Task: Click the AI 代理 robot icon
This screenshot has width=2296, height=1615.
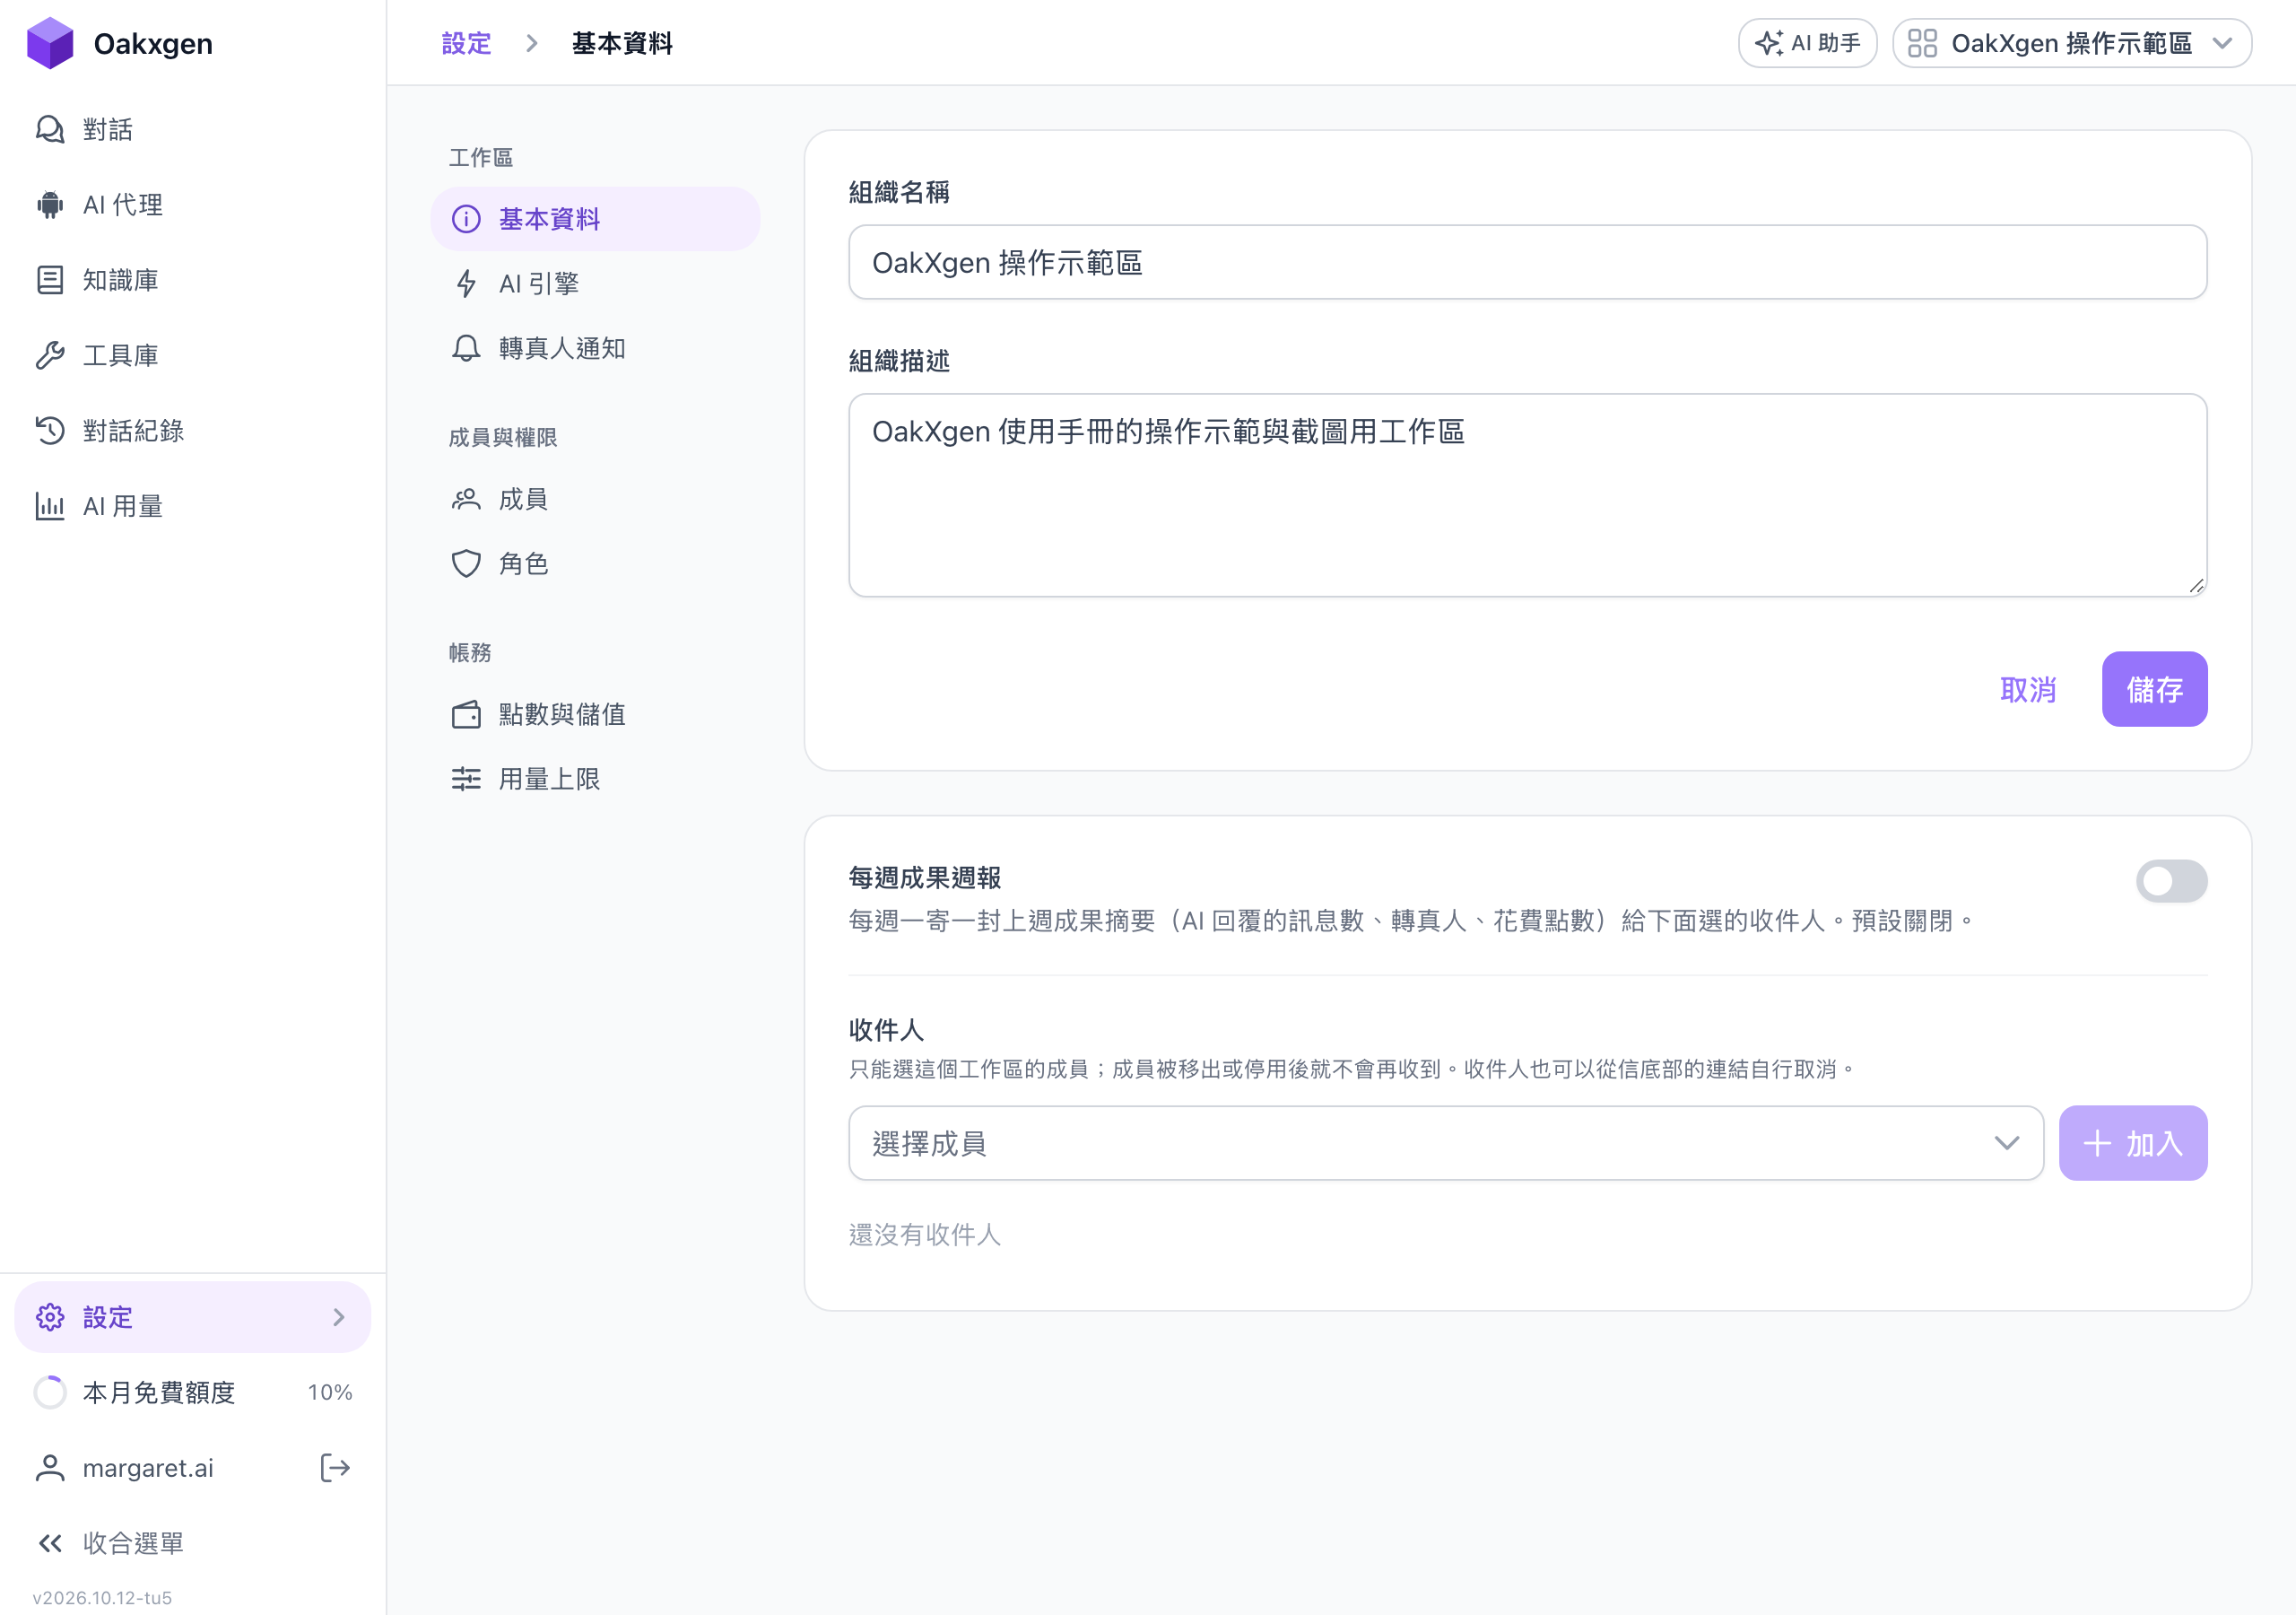Action: pyautogui.click(x=50, y=205)
